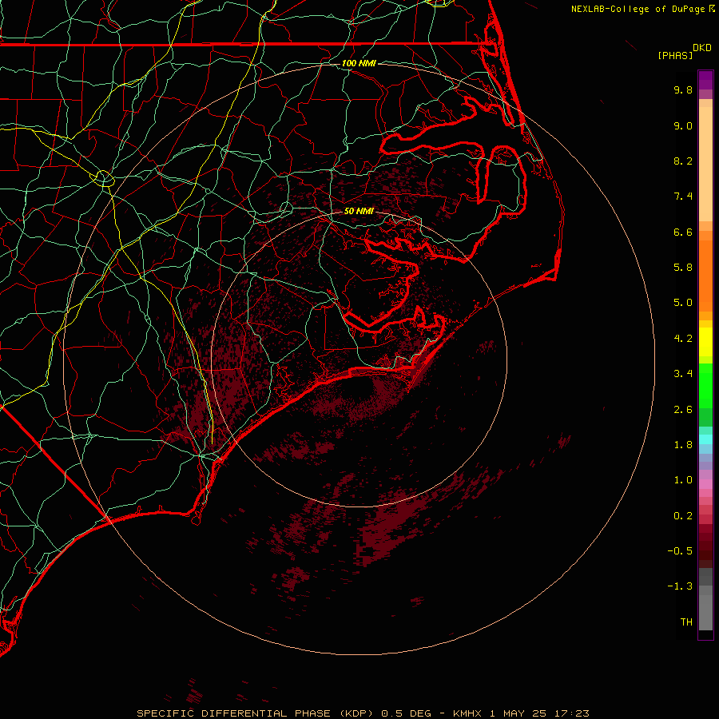Select the 50 NMI range ring label
The height and width of the screenshot is (719, 719).
point(359,211)
